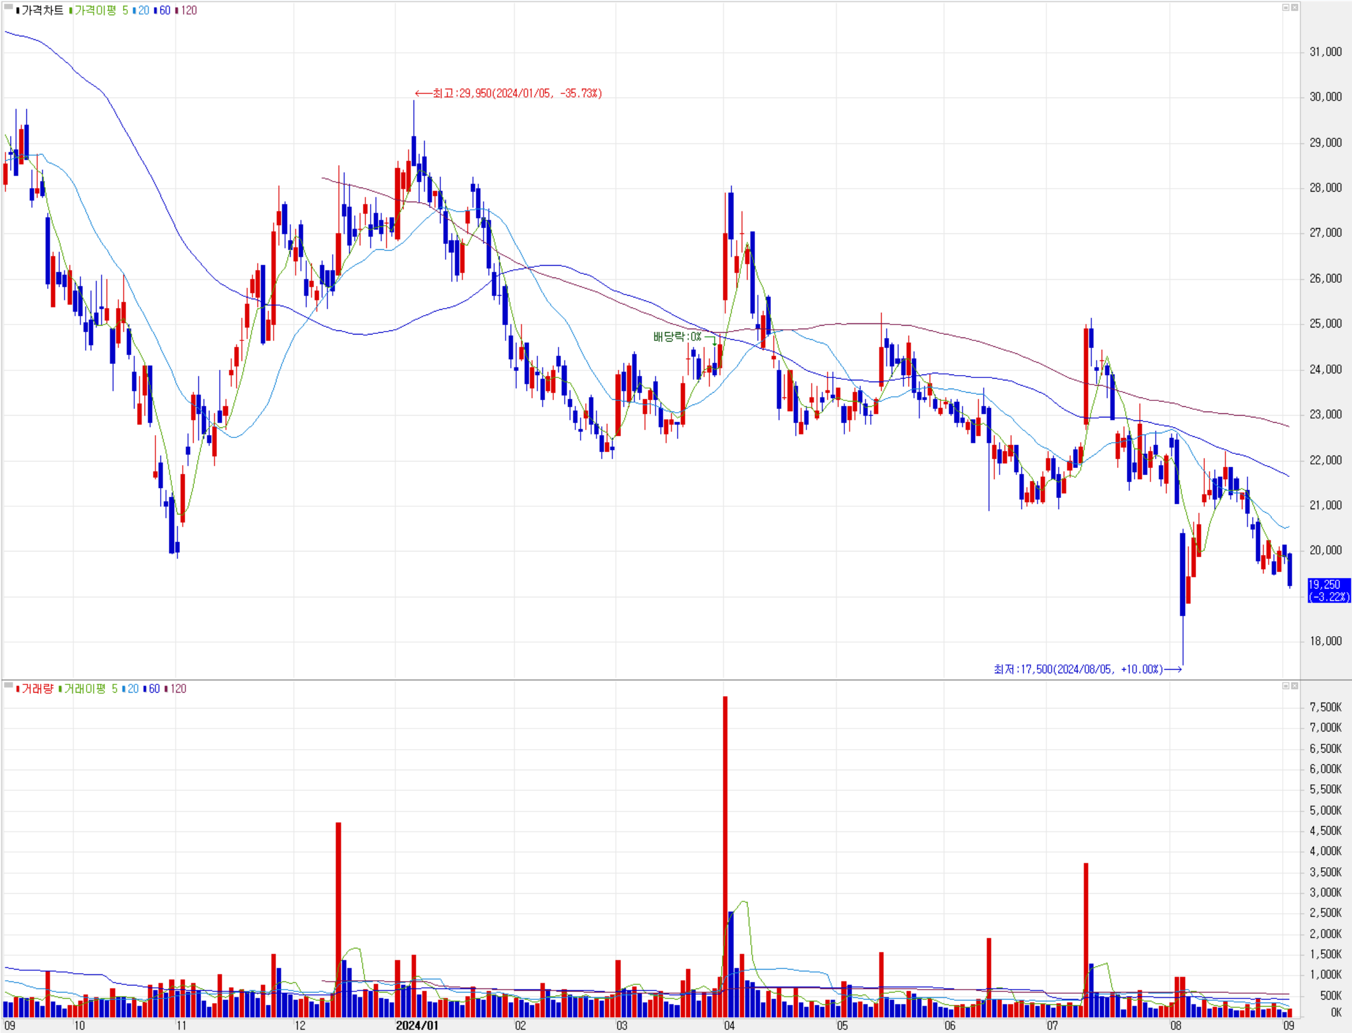Click the red 거래량 legend marker
The image size is (1352, 1033).
[18, 688]
